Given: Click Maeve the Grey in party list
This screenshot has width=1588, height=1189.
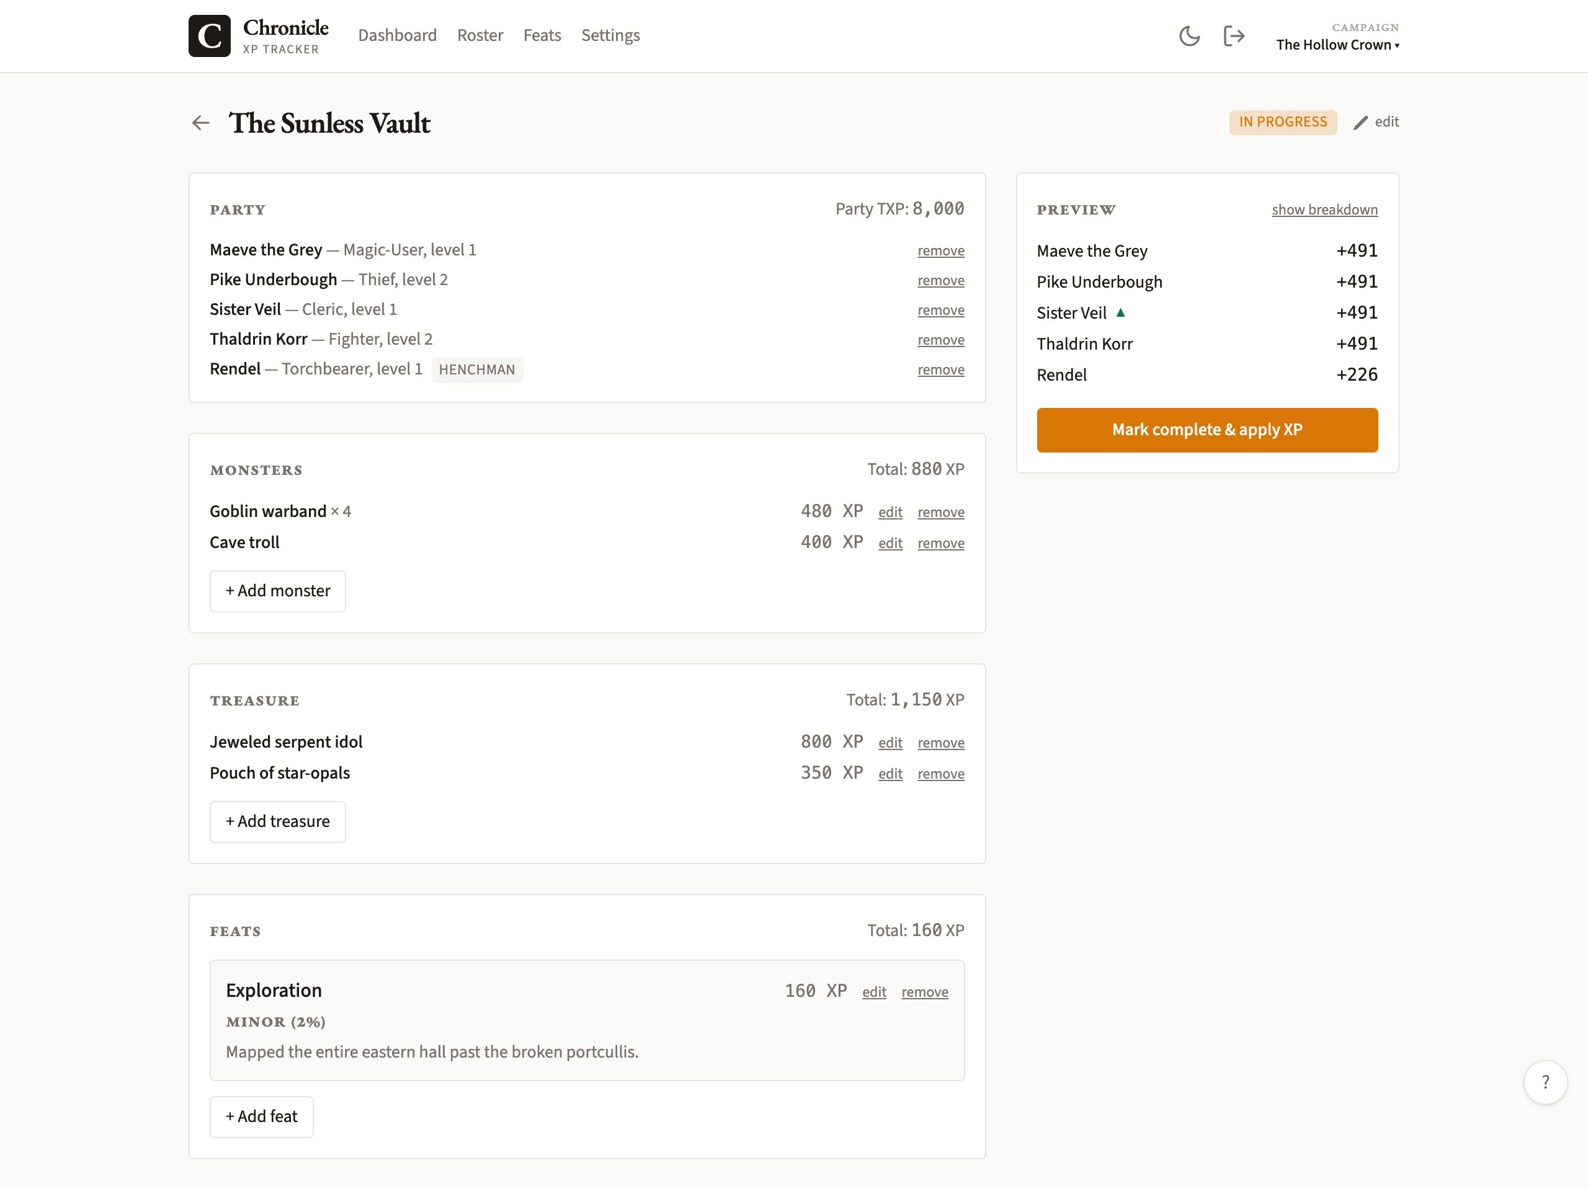Looking at the screenshot, I should click(x=265, y=250).
